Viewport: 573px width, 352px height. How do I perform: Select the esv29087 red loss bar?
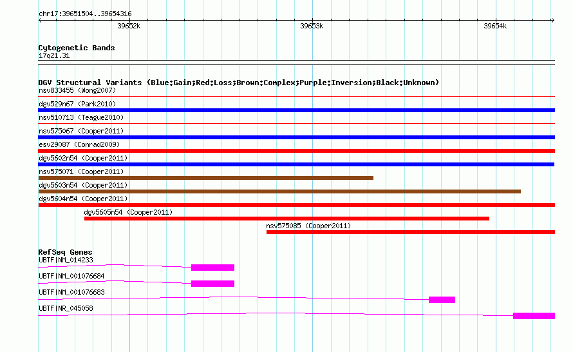[x=296, y=151]
